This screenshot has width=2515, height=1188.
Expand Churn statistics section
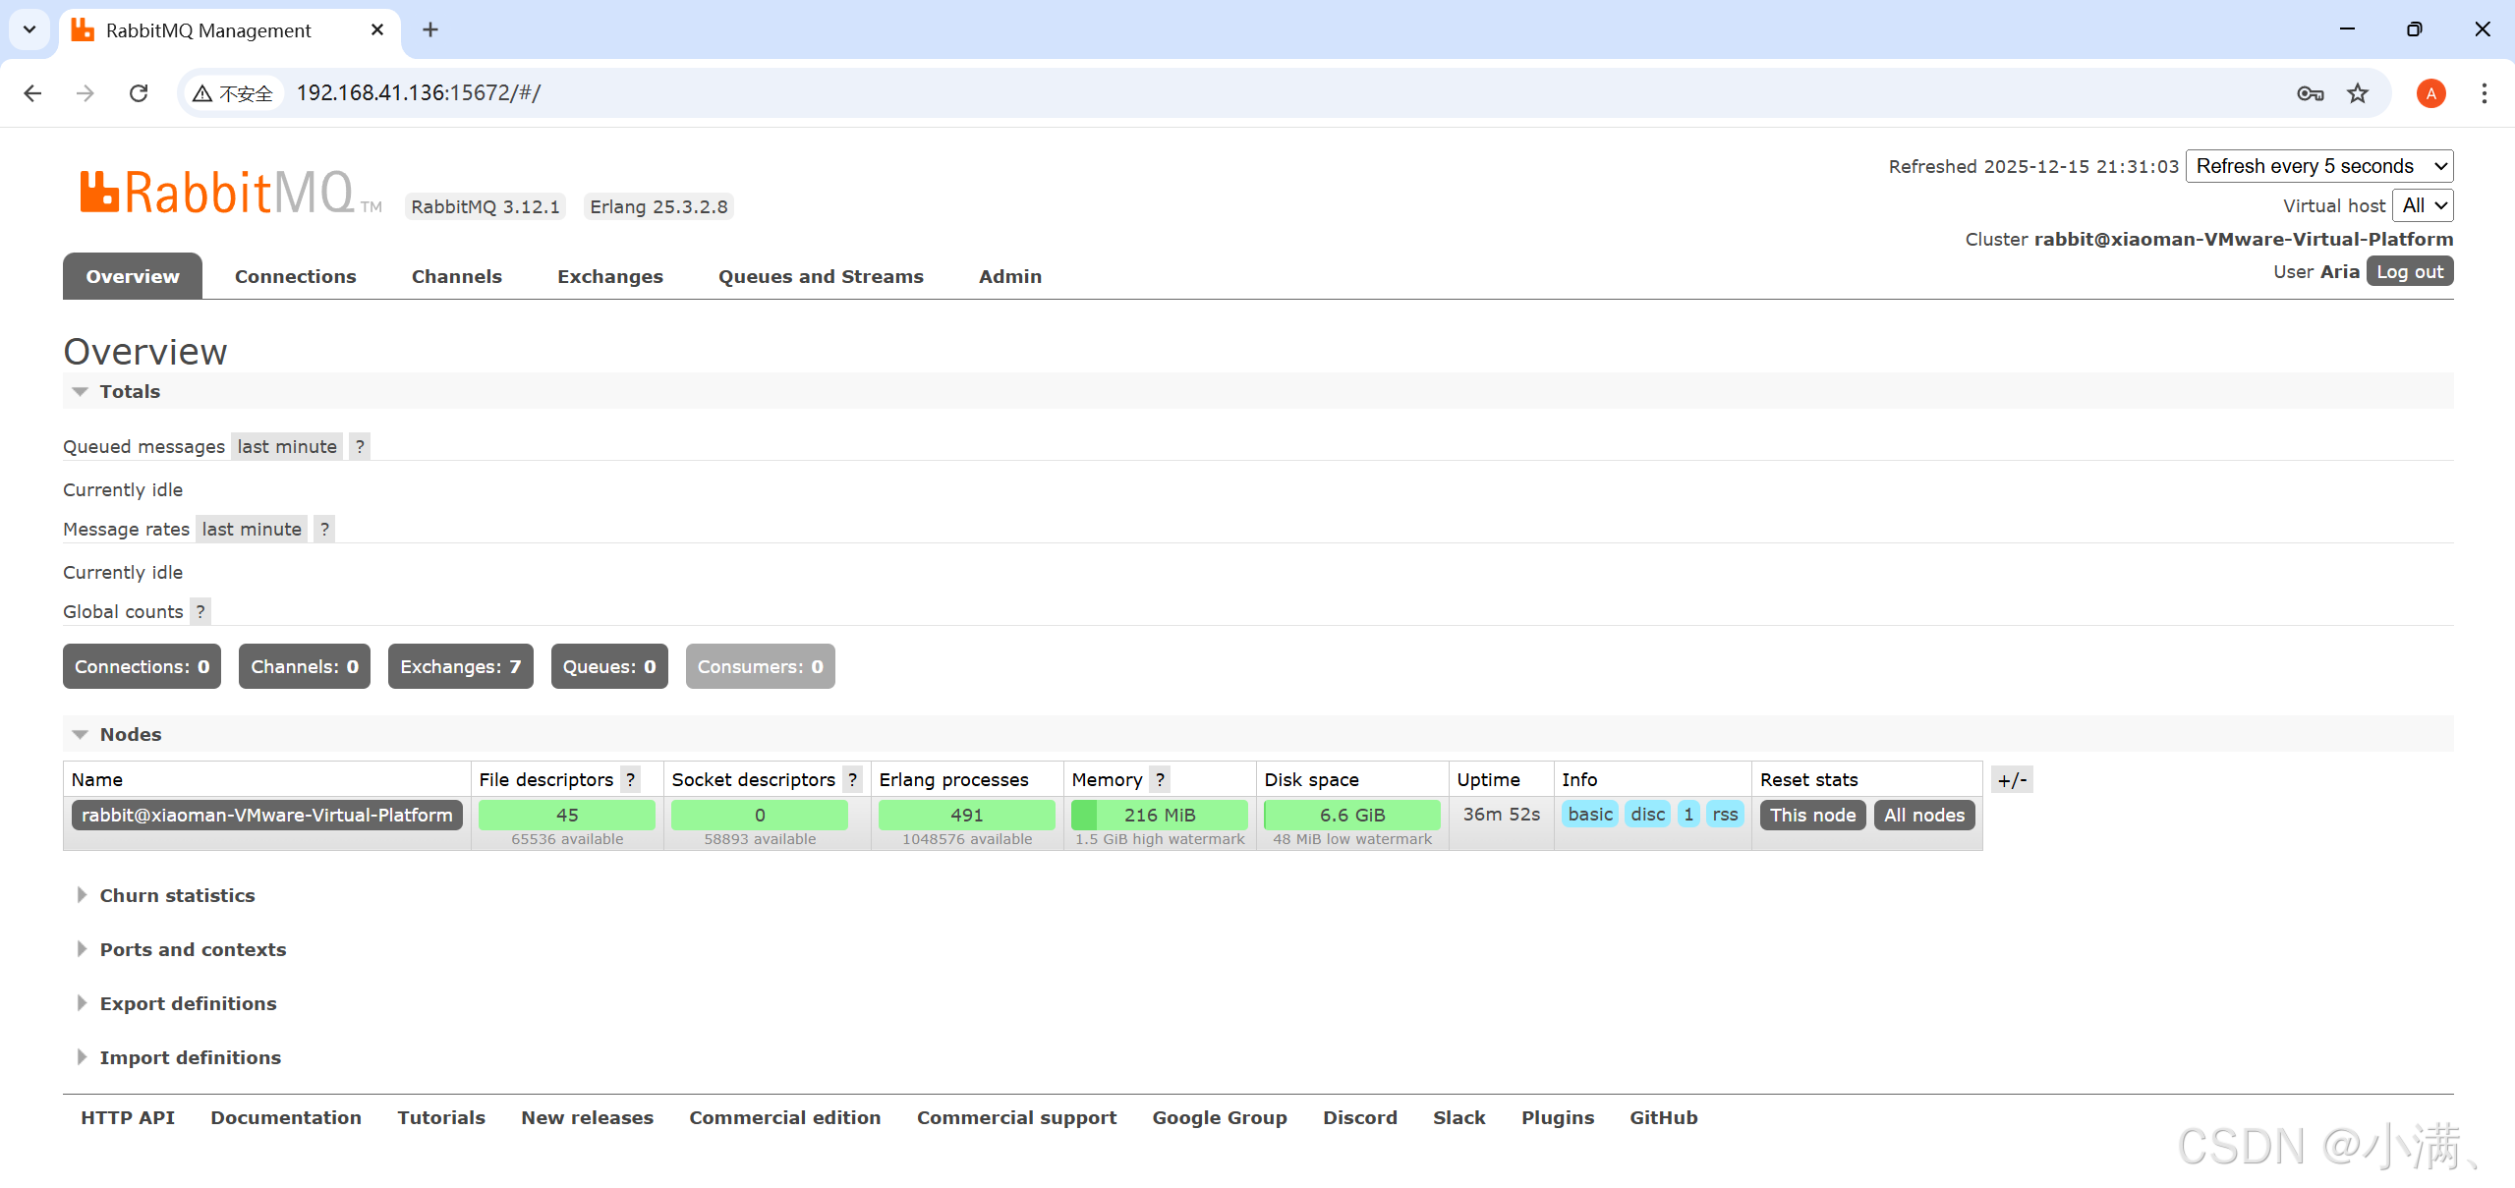pyautogui.click(x=177, y=895)
